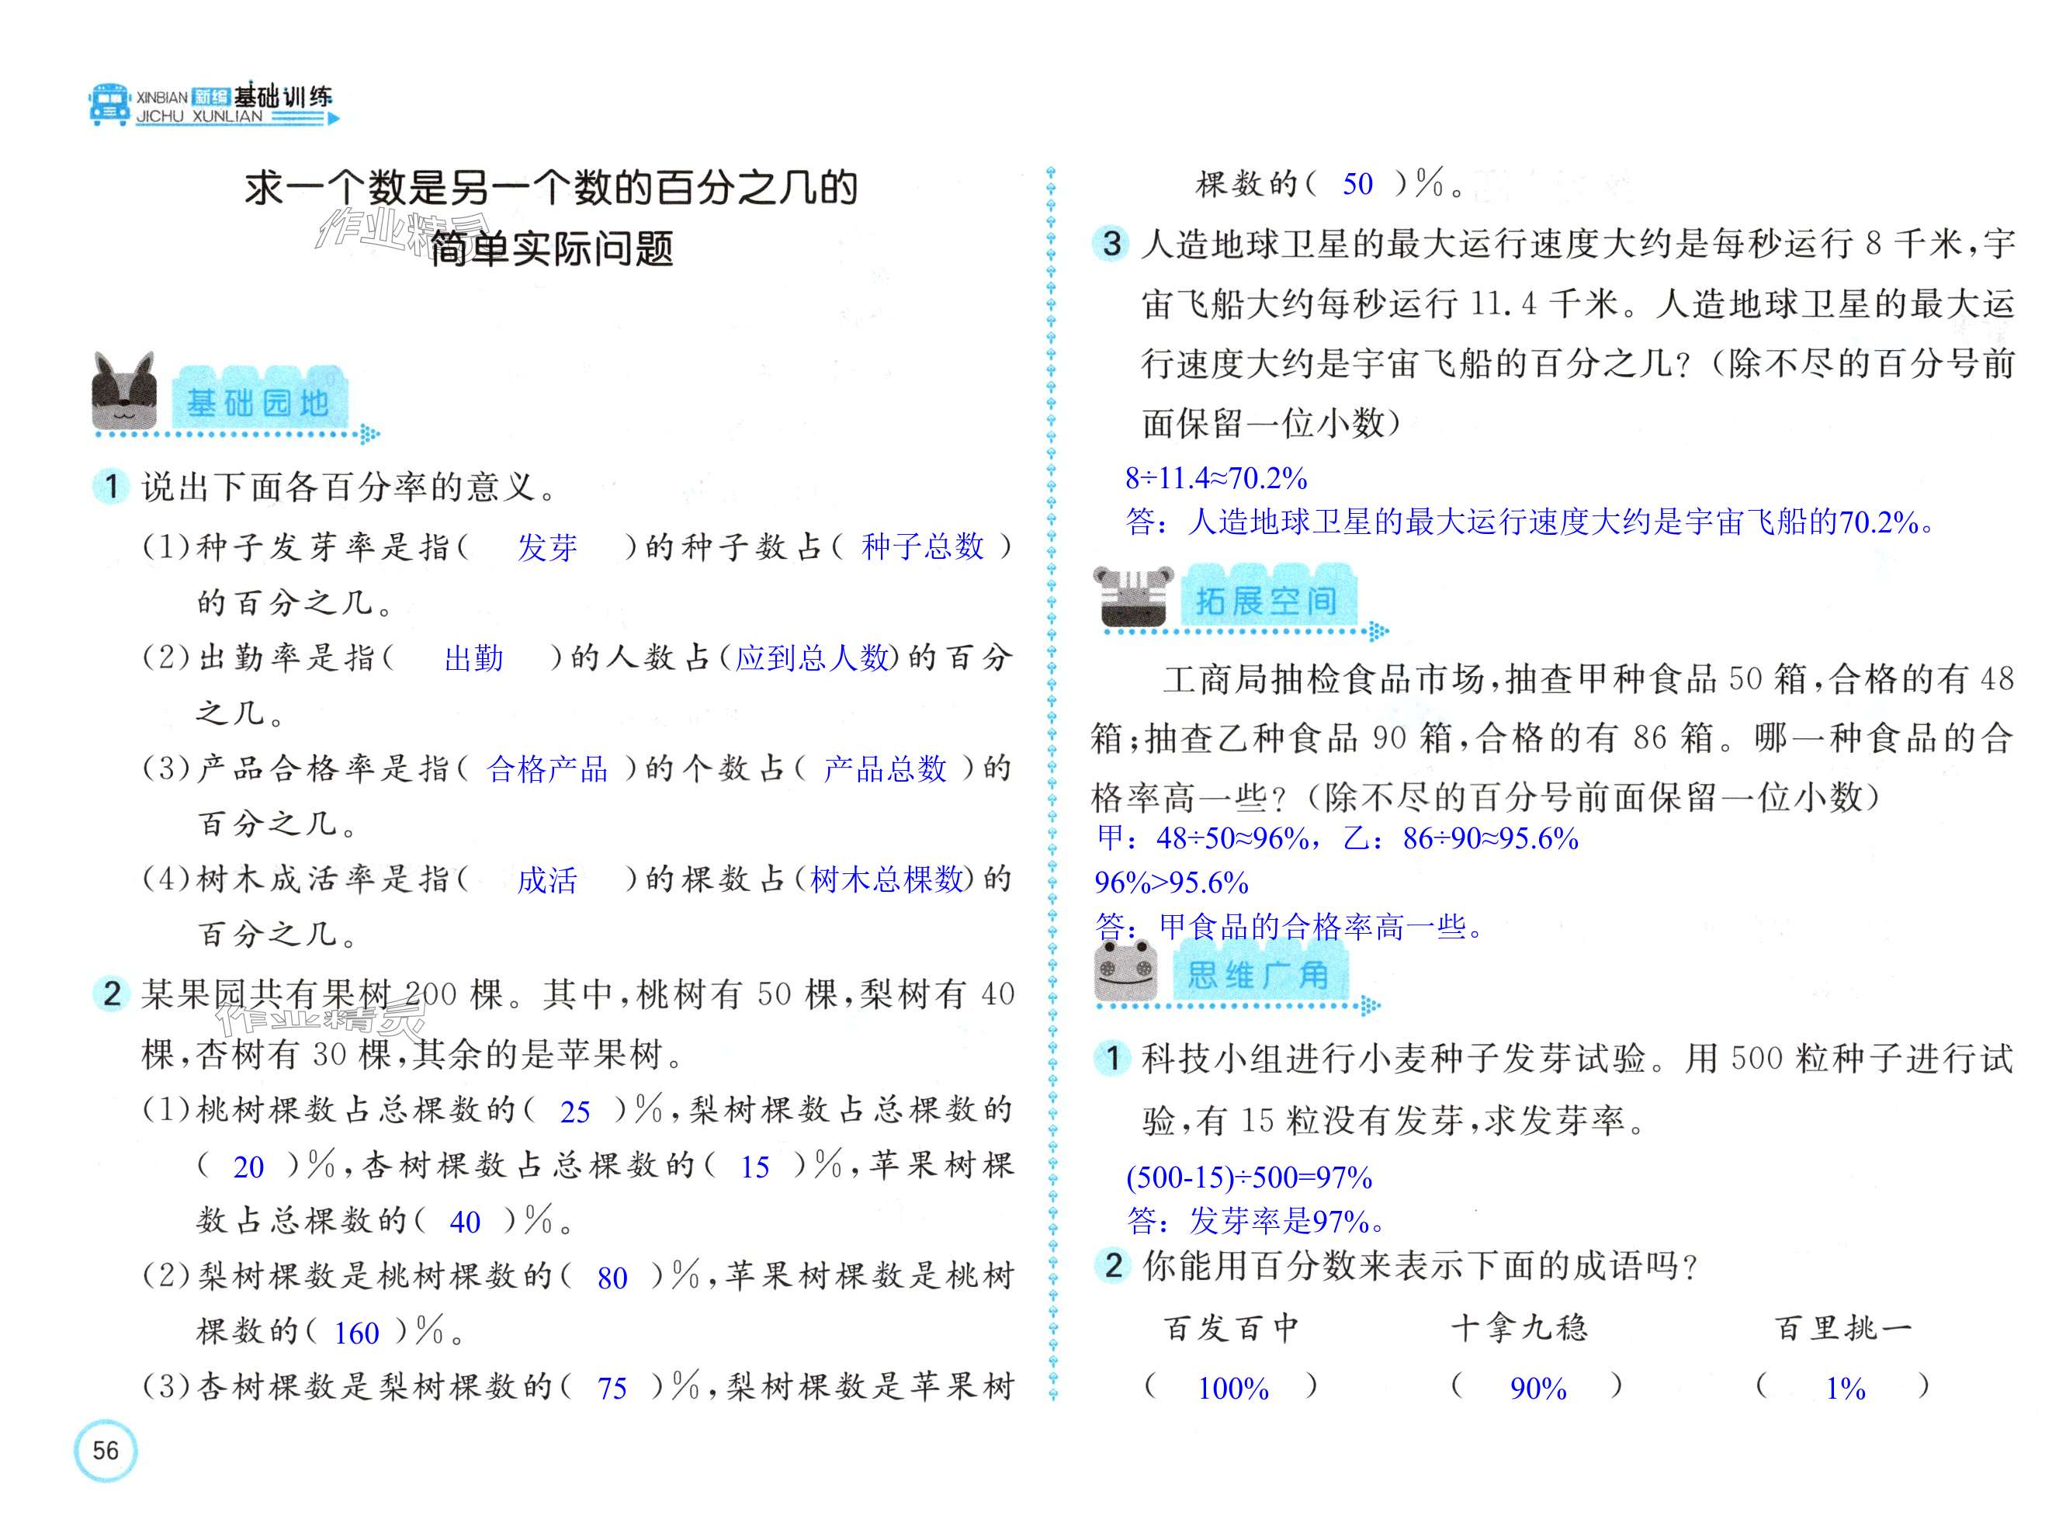This screenshot has height=1526, width=2066.
Task: Click the answer 80 in question (2)
Action: point(612,1278)
